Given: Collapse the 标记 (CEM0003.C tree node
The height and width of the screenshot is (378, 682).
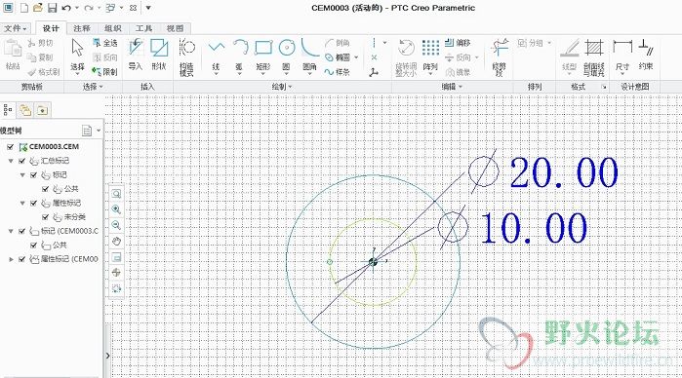Looking at the screenshot, I should click(12, 231).
